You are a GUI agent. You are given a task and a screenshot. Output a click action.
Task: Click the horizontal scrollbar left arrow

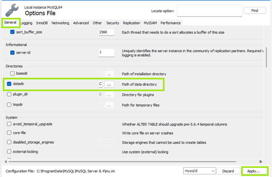coord(6,161)
